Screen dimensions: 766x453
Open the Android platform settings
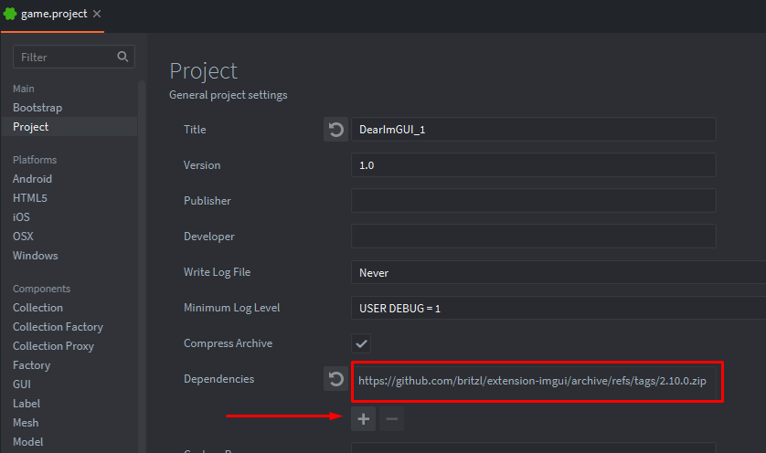coord(32,179)
